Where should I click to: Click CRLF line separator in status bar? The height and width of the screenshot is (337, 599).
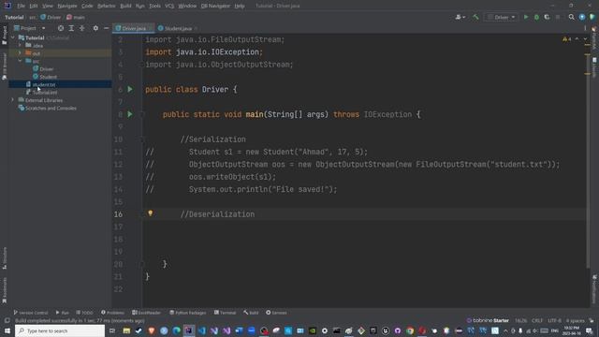tap(536, 320)
